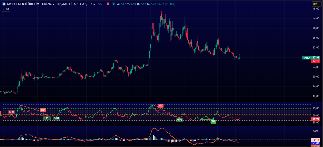Click the GNU divergence label on RSI pane

click(12, 112)
